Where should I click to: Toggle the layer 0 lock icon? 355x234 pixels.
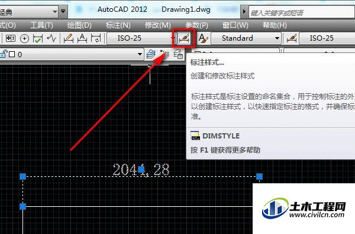click(x=4, y=54)
